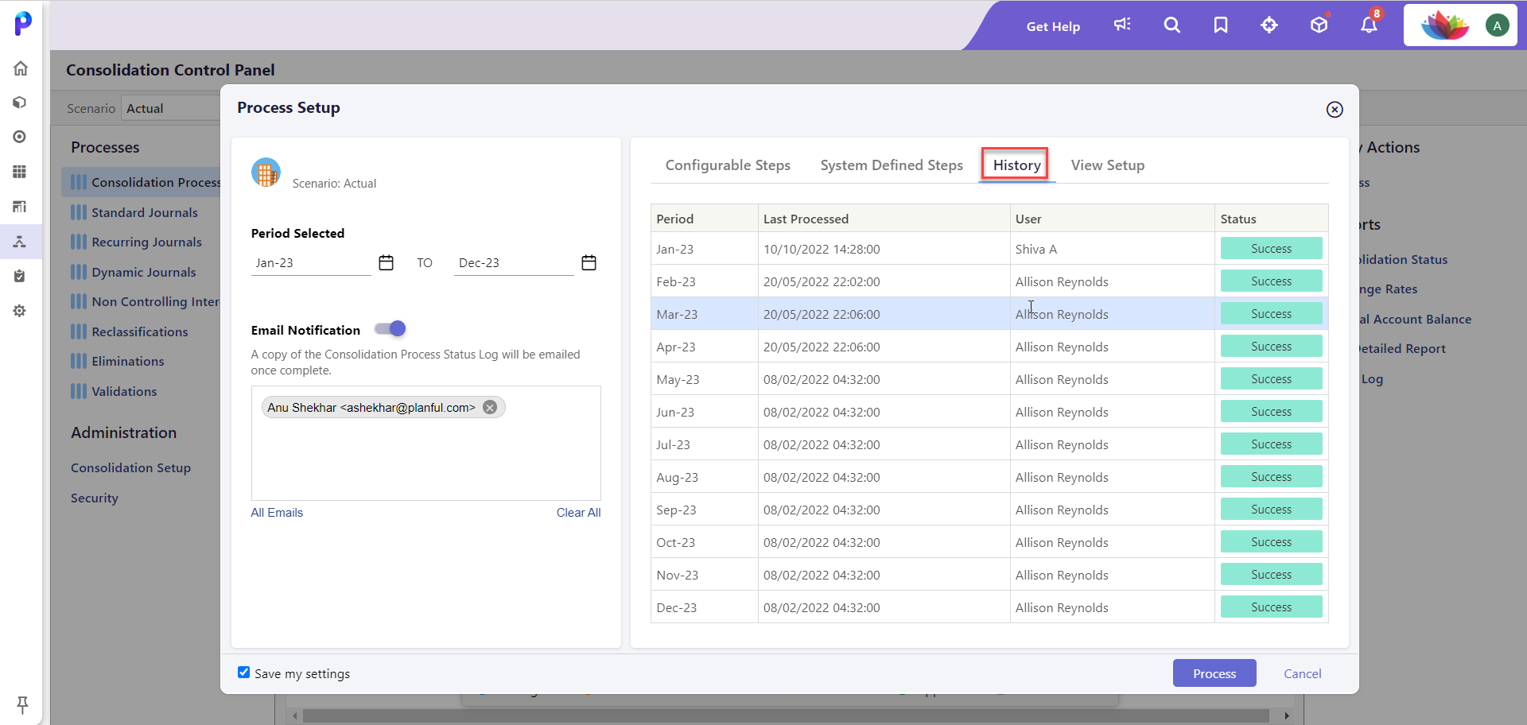The height and width of the screenshot is (725, 1527).
Task: Open the clipboard tasks icon in sidebar
Action: (x=20, y=276)
